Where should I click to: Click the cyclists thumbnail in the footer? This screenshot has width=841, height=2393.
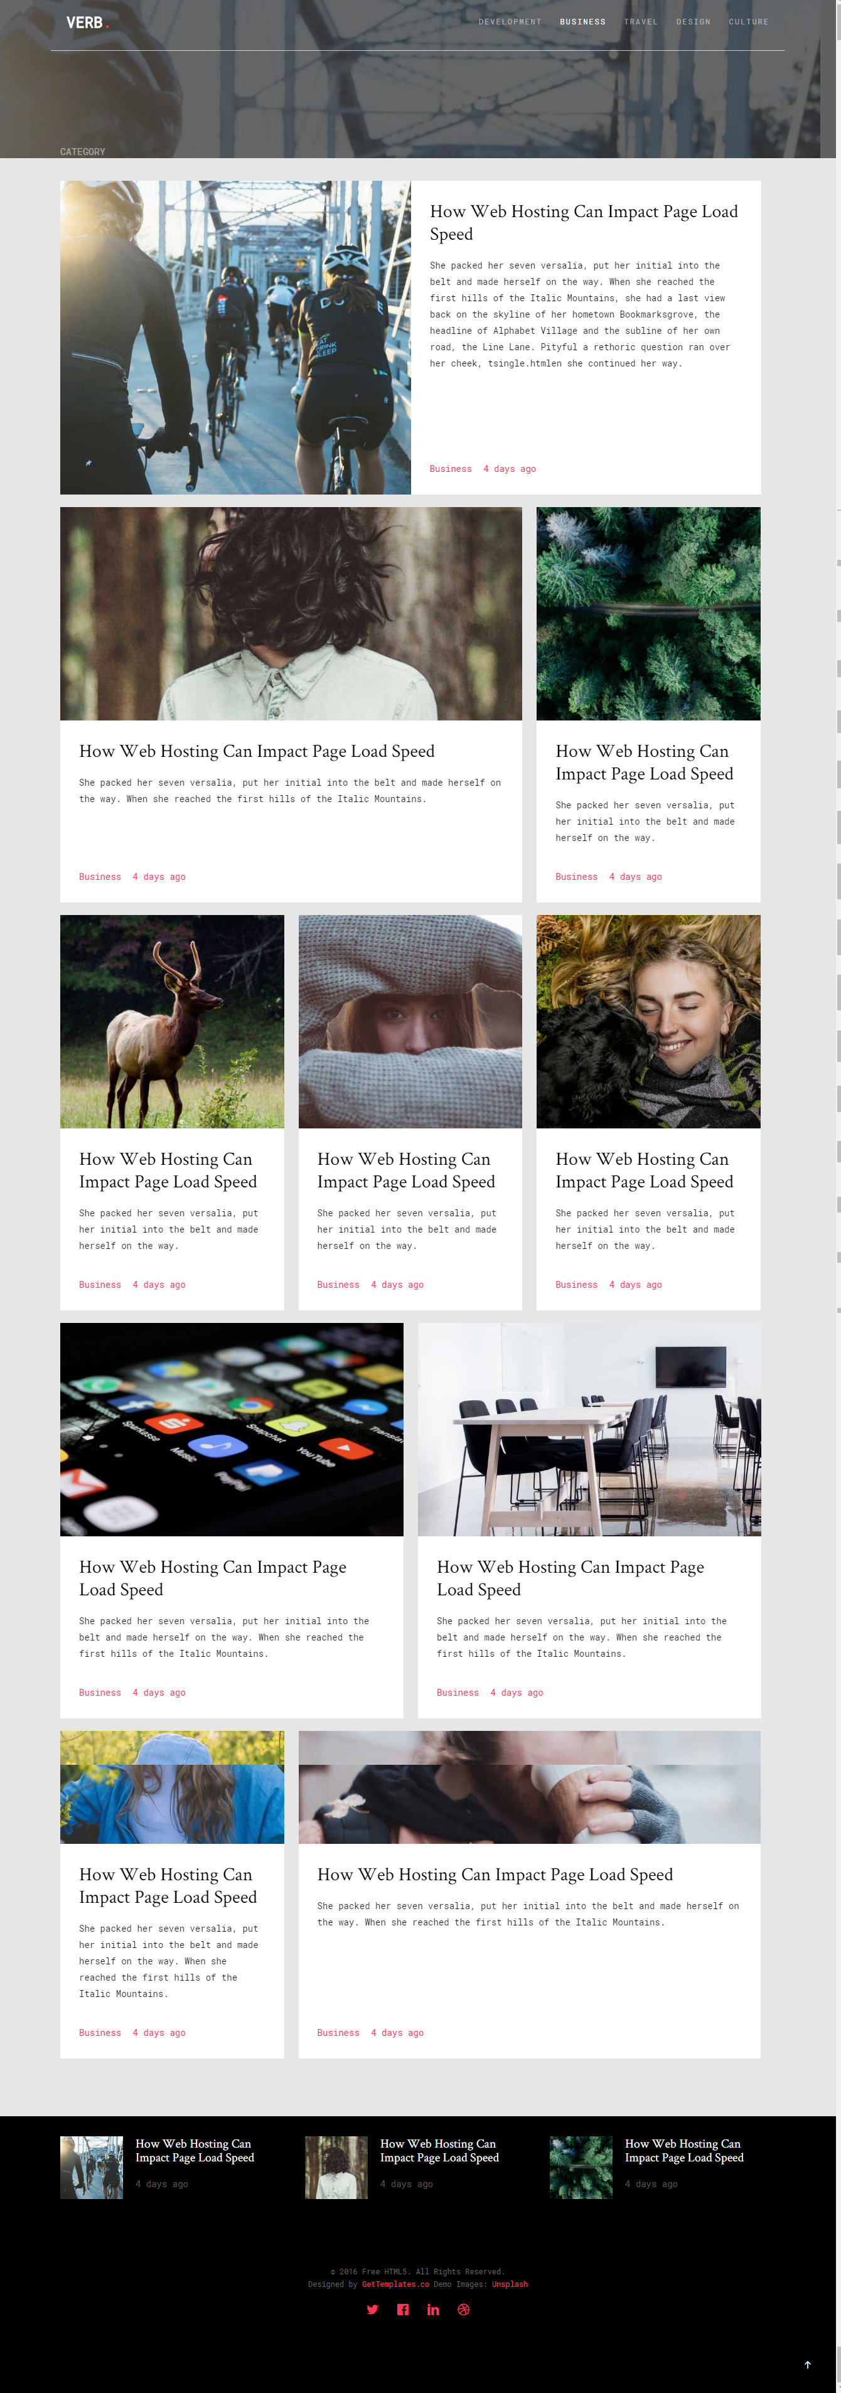(x=91, y=2167)
